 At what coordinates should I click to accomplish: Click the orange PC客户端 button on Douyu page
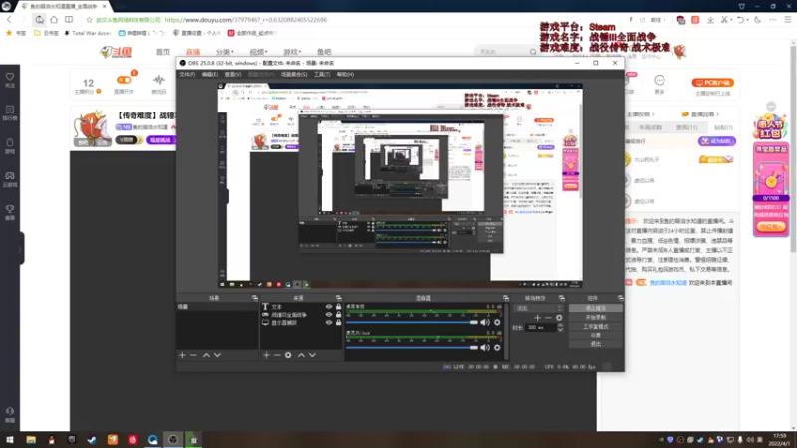coord(712,83)
